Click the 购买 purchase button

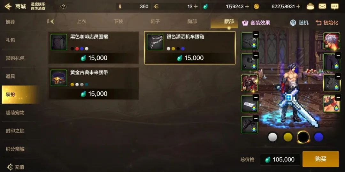[321, 159]
